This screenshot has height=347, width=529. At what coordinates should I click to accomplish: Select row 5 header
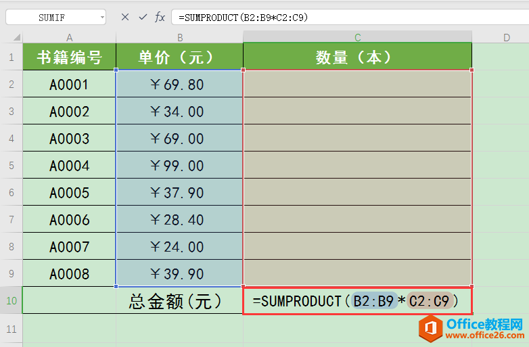(11, 165)
